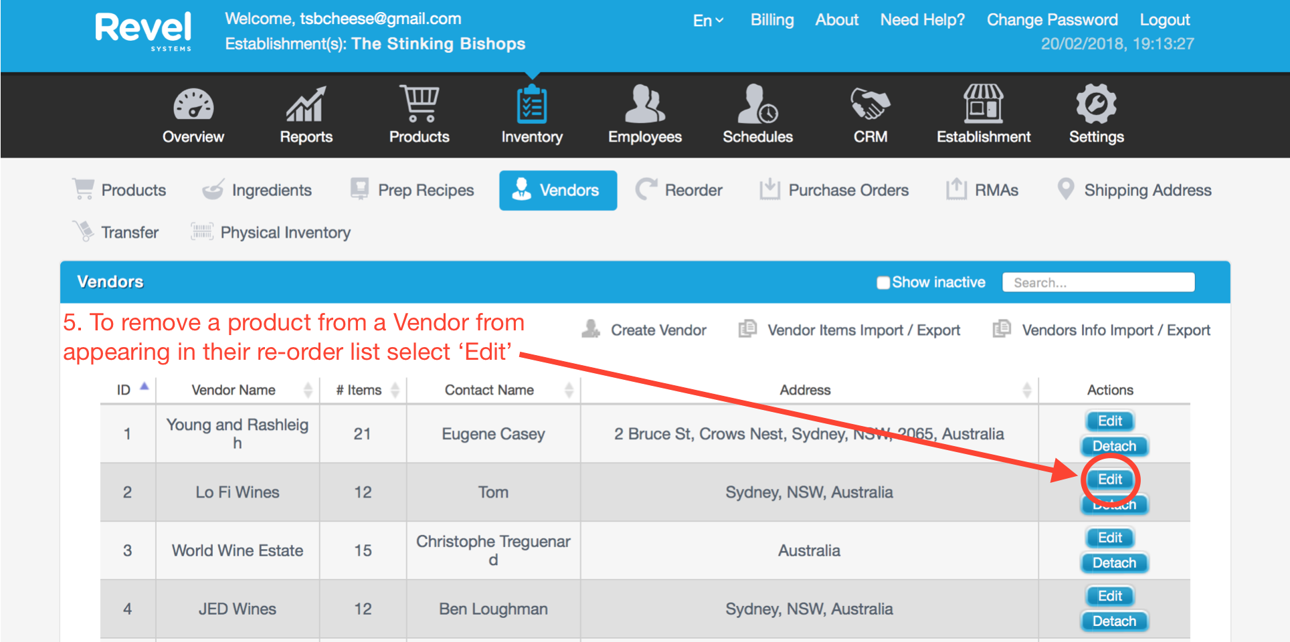Click the Create Vendor person icon
The height and width of the screenshot is (642, 1290).
[591, 328]
